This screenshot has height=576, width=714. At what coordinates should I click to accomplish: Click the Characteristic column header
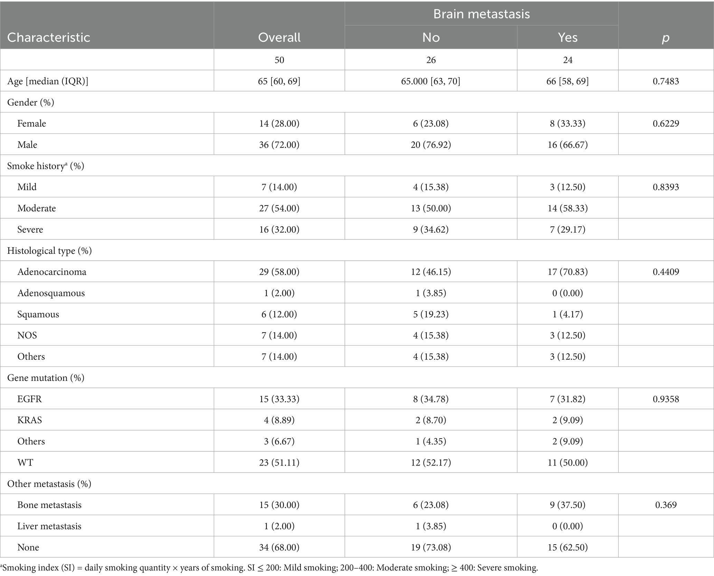(49, 37)
